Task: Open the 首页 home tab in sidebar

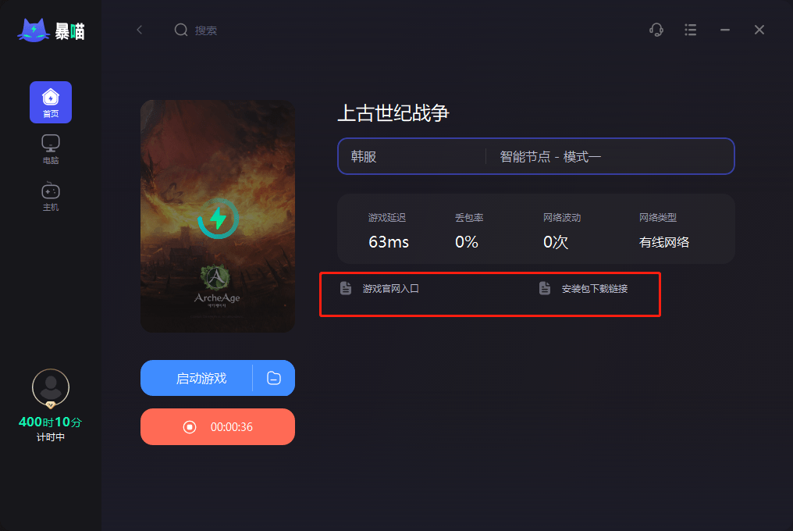Action: (x=51, y=102)
